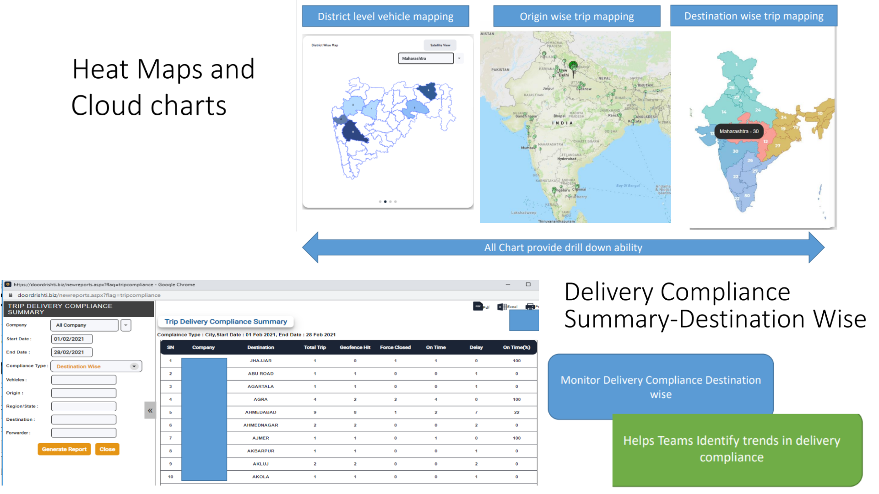Maximize the Chrome report window
The width and height of the screenshot is (879, 494).
pos(528,285)
